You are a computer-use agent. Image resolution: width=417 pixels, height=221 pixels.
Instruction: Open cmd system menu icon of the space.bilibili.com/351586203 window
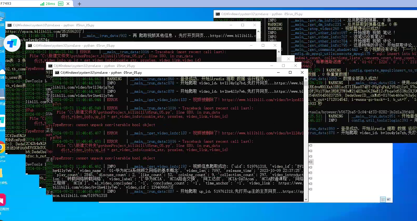(x=10, y=25)
